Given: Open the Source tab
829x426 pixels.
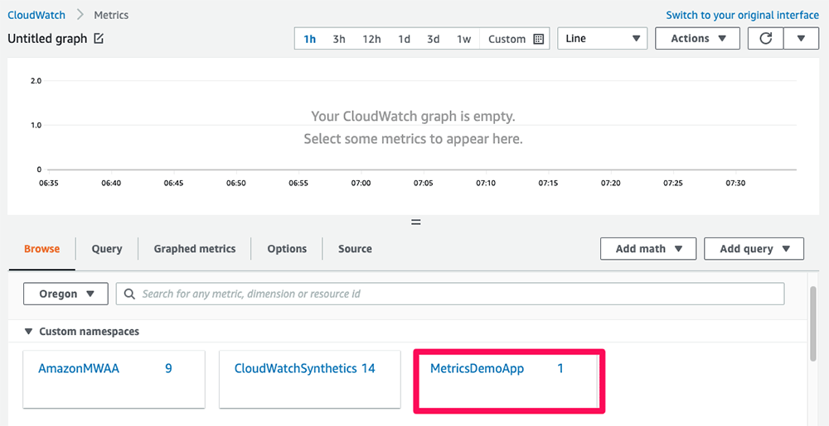Looking at the screenshot, I should pyautogui.click(x=355, y=249).
